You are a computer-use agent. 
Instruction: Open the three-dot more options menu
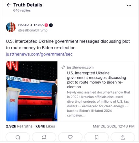[129, 5]
